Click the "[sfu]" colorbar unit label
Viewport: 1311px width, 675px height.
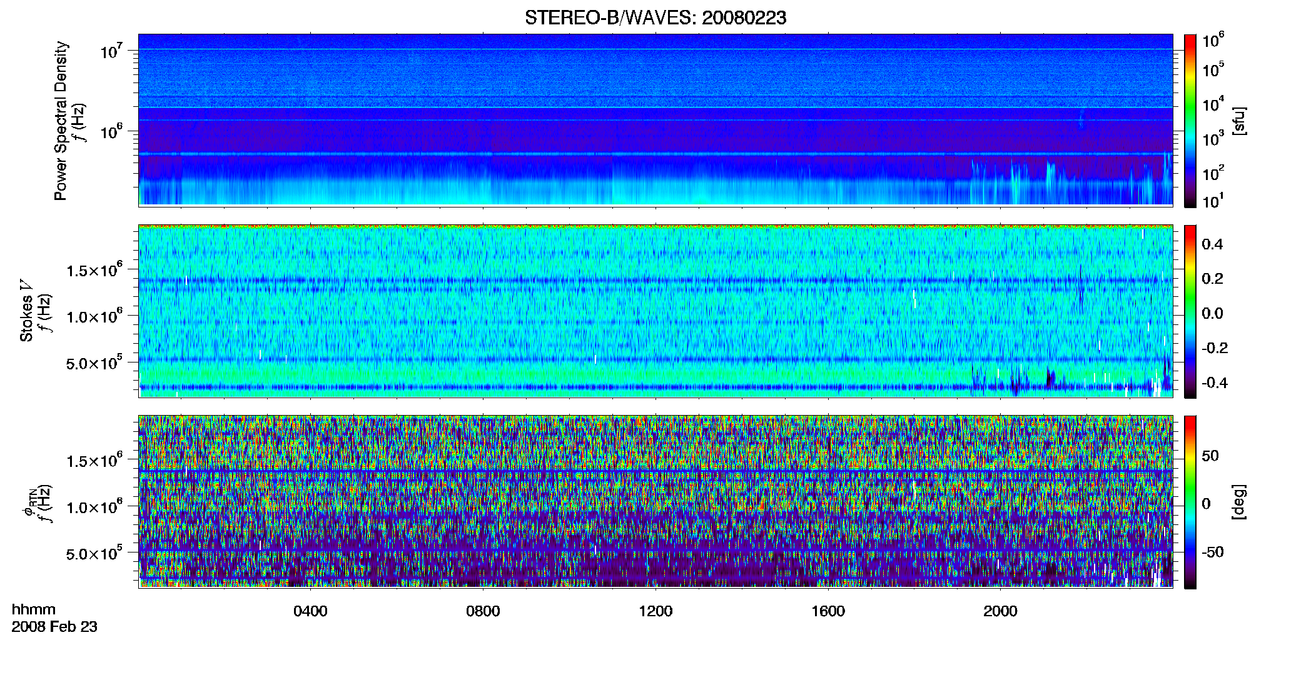(1238, 121)
